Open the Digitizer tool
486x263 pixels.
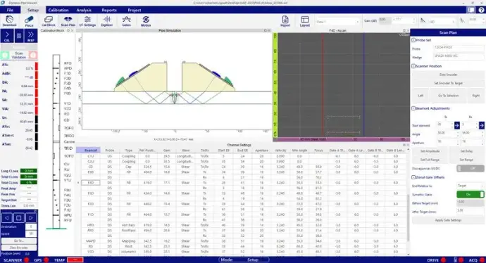point(106,21)
